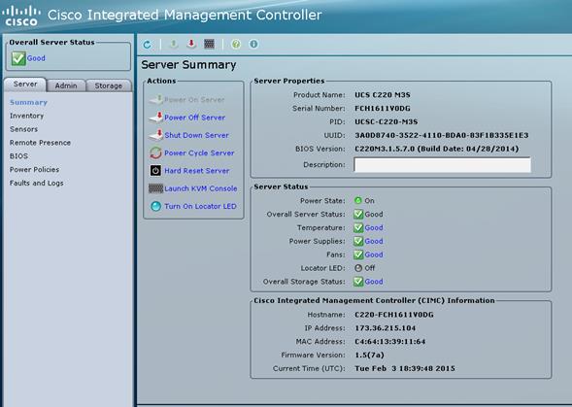Click the Shut Down Server action icon

click(156, 135)
